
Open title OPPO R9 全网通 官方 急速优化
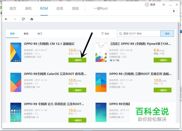(54, 104)
